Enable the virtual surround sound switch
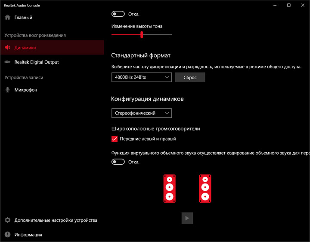Image resolution: width=310 pixels, height=242 pixels. 118,162
